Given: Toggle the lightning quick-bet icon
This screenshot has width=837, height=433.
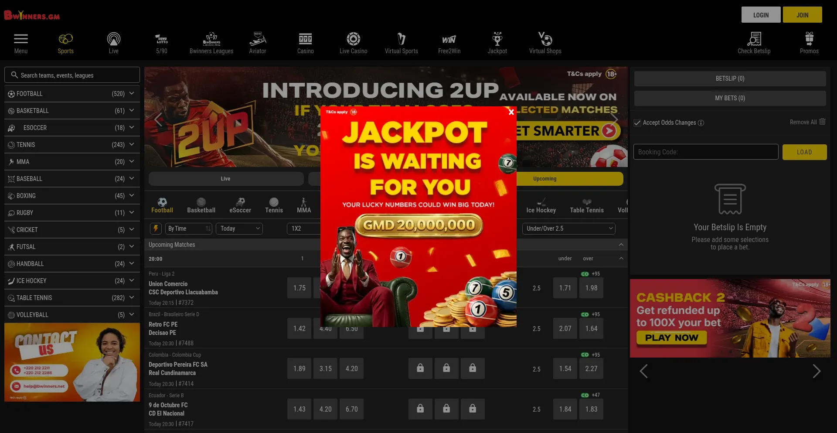Looking at the screenshot, I should [156, 228].
